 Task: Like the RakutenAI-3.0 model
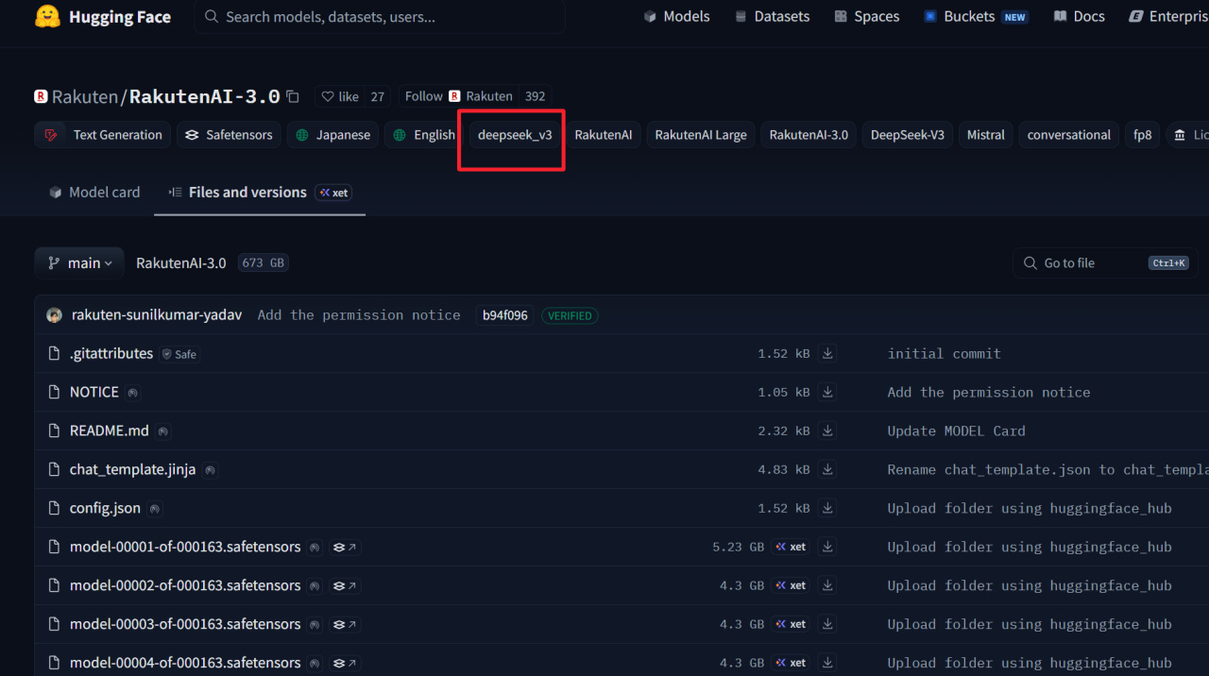(340, 96)
